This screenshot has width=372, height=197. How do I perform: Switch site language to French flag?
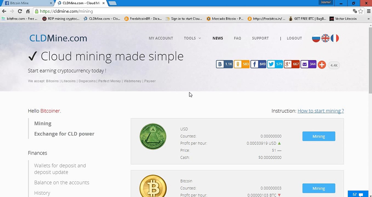(x=335, y=38)
